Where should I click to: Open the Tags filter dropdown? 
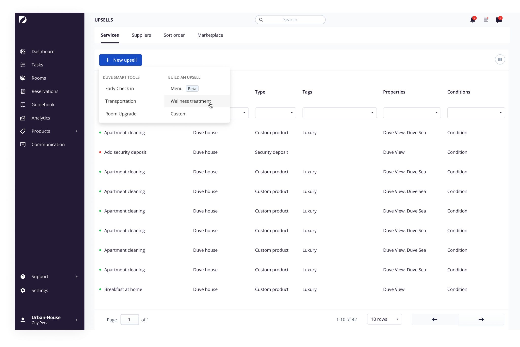coord(339,113)
